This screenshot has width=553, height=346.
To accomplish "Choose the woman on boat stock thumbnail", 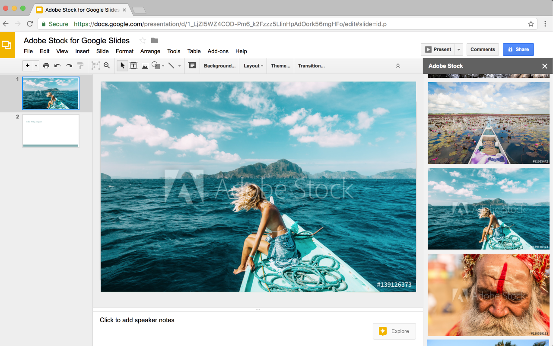I will pyautogui.click(x=489, y=209).
